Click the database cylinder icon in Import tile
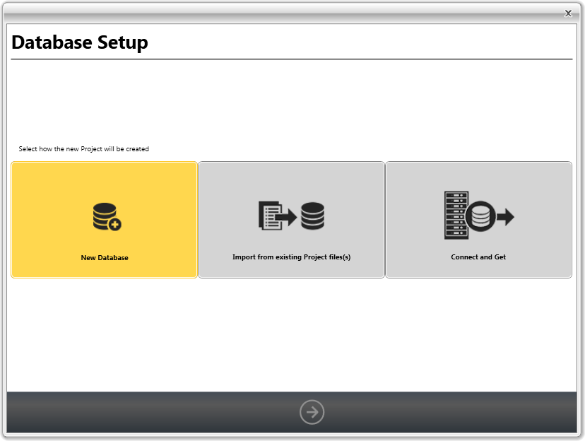Screen dimensions: 585x441 (312, 216)
